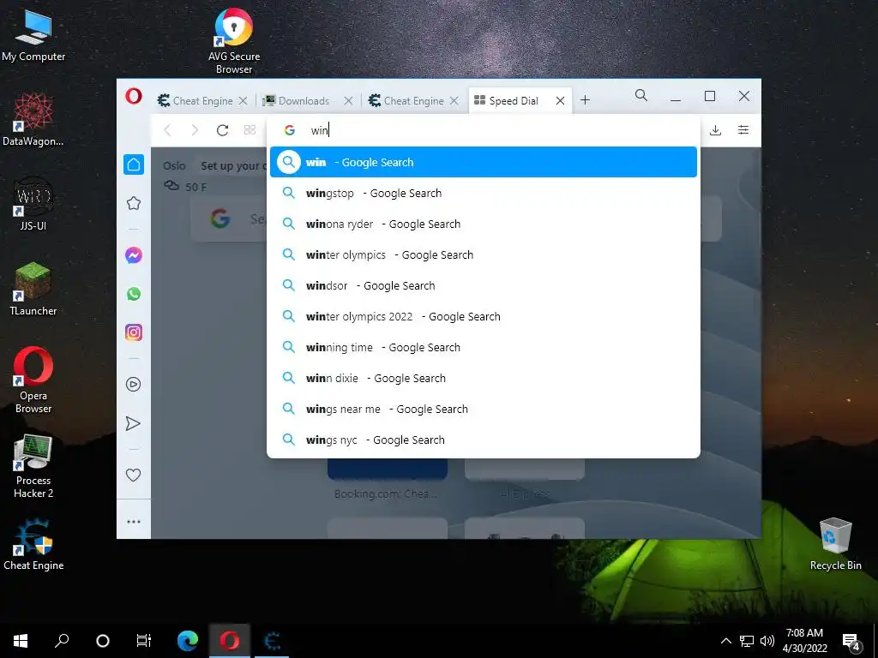Screen dimensions: 878x658
Task: Open volume control in system tray
Action: pos(767,641)
